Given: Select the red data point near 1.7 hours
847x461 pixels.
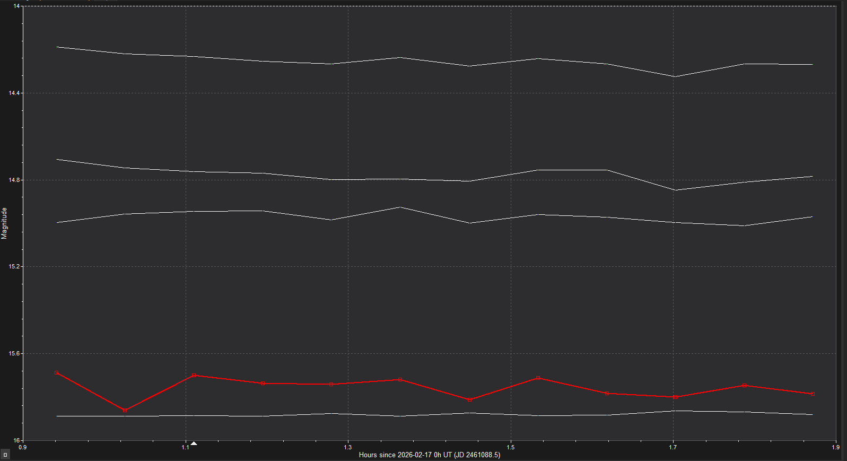Looking at the screenshot, I should tap(675, 397).
